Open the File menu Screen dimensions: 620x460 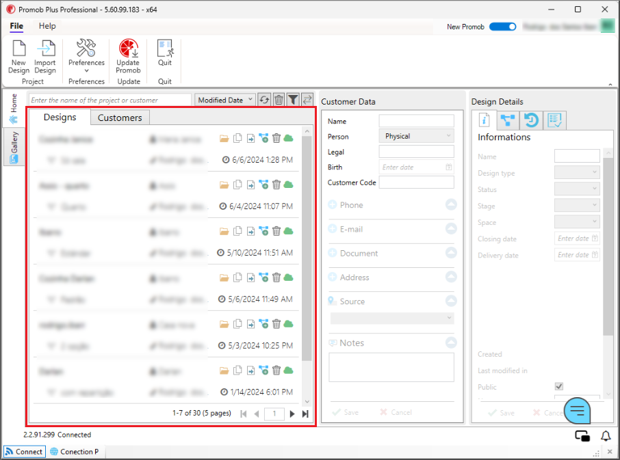coord(16,26)
